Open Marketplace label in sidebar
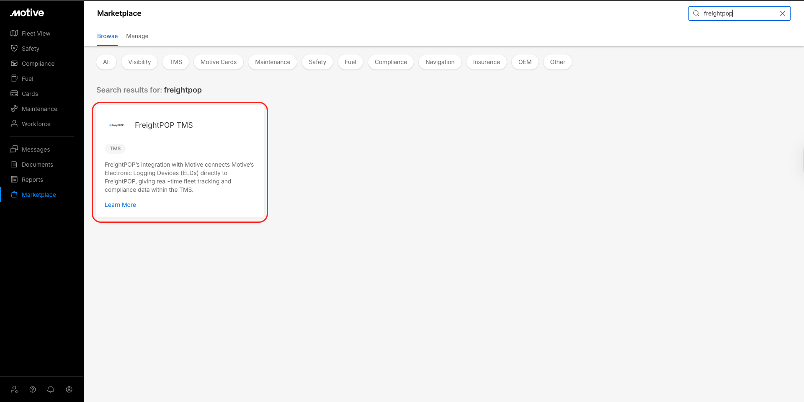 39,195
